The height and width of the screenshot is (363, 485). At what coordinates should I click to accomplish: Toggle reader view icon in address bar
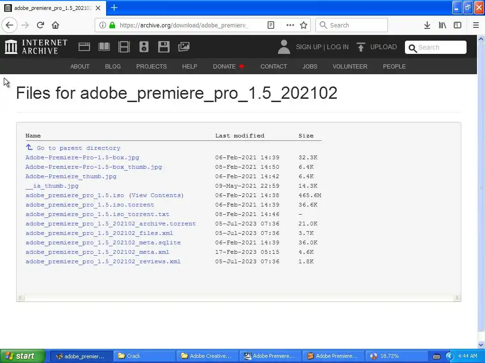click(270, 25)
